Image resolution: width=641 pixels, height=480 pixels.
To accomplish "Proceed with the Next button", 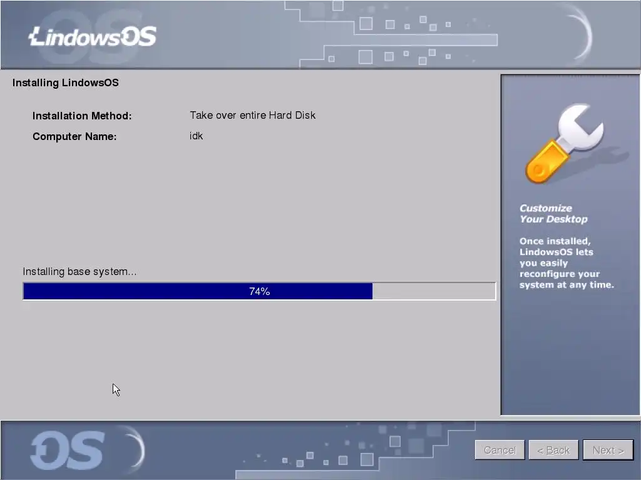I will click(608, 450).
